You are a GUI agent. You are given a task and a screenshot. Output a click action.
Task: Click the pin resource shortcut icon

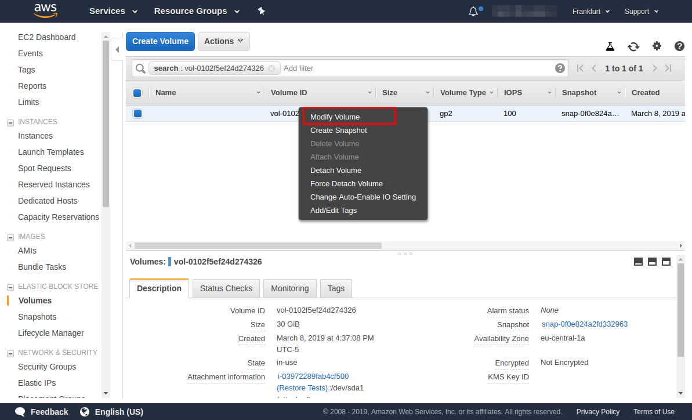[261, 10]
